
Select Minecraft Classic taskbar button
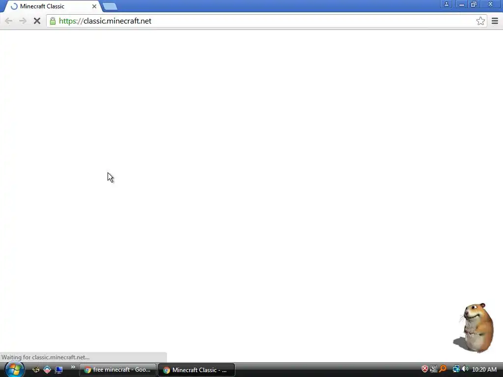point(196,370)
